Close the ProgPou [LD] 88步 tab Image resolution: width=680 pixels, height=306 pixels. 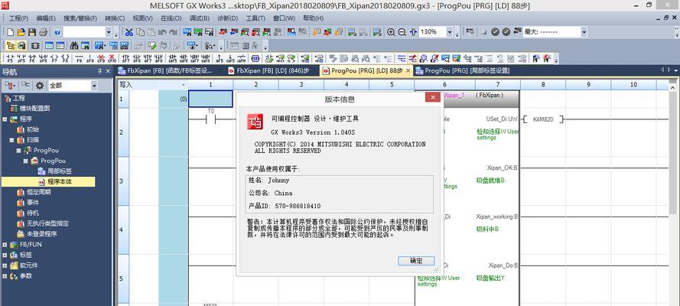coord(408,70)
